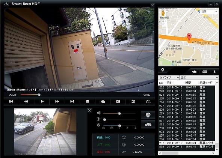This screenshot has height=158, width=222.
Task: Click the playback progress bar handle
Action: pyautogui.click(x=39, y=95)
